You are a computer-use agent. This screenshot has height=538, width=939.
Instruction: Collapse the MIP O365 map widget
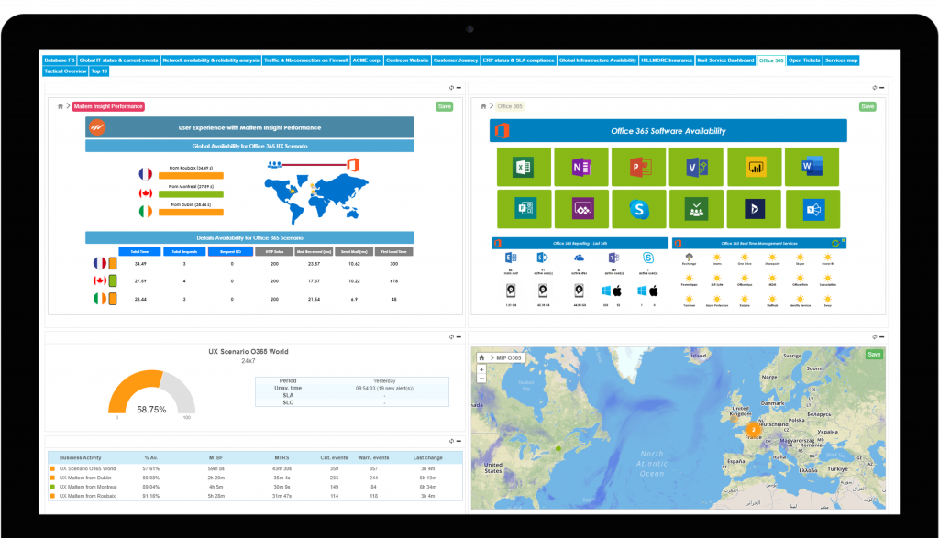coord(881,337)
